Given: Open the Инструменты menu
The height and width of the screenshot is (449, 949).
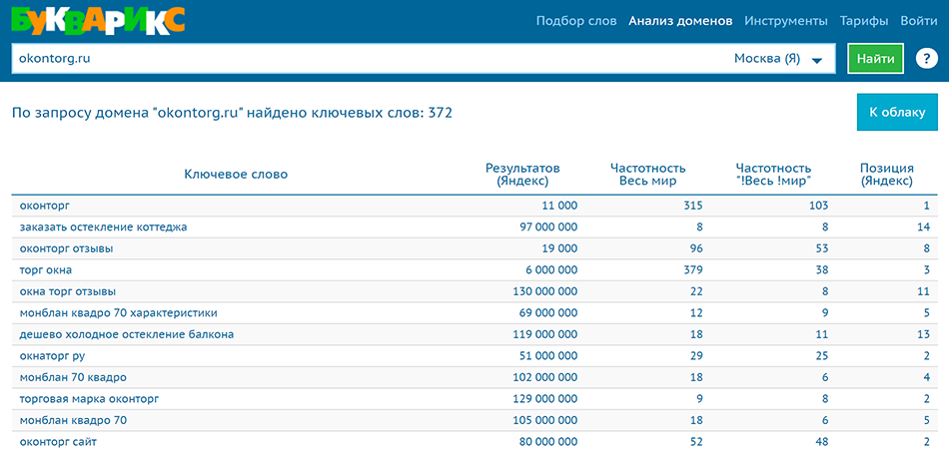Looking at the screenshot, I should point(786,21).
